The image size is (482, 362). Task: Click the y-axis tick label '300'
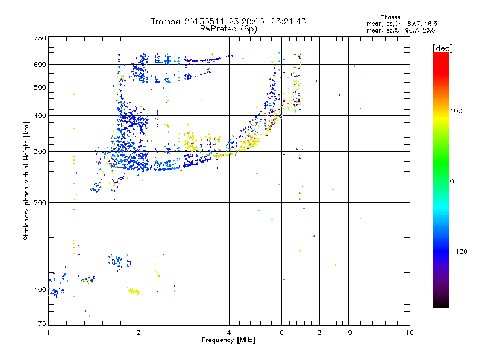coord(40,152)
